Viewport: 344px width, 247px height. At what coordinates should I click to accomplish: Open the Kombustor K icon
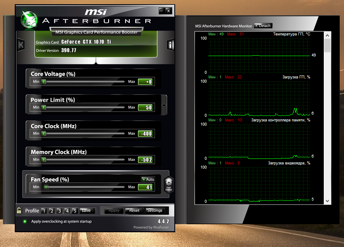pyautogui.click(x=21, y=45)
